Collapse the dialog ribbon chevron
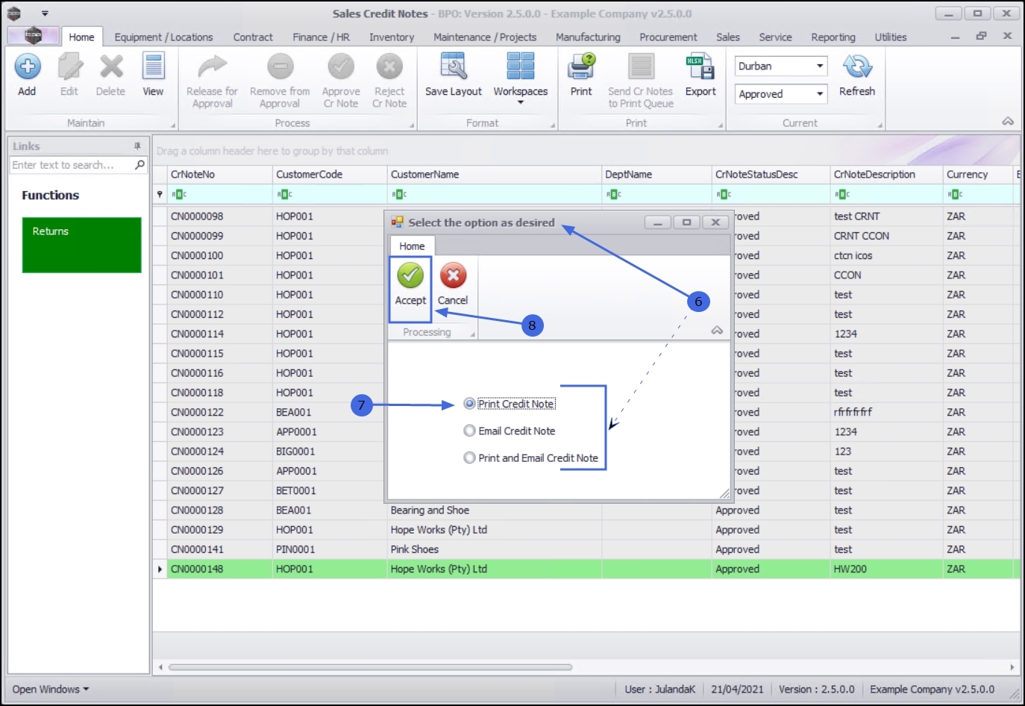The height and width of the screenshot is (706, 1025). 717,331
